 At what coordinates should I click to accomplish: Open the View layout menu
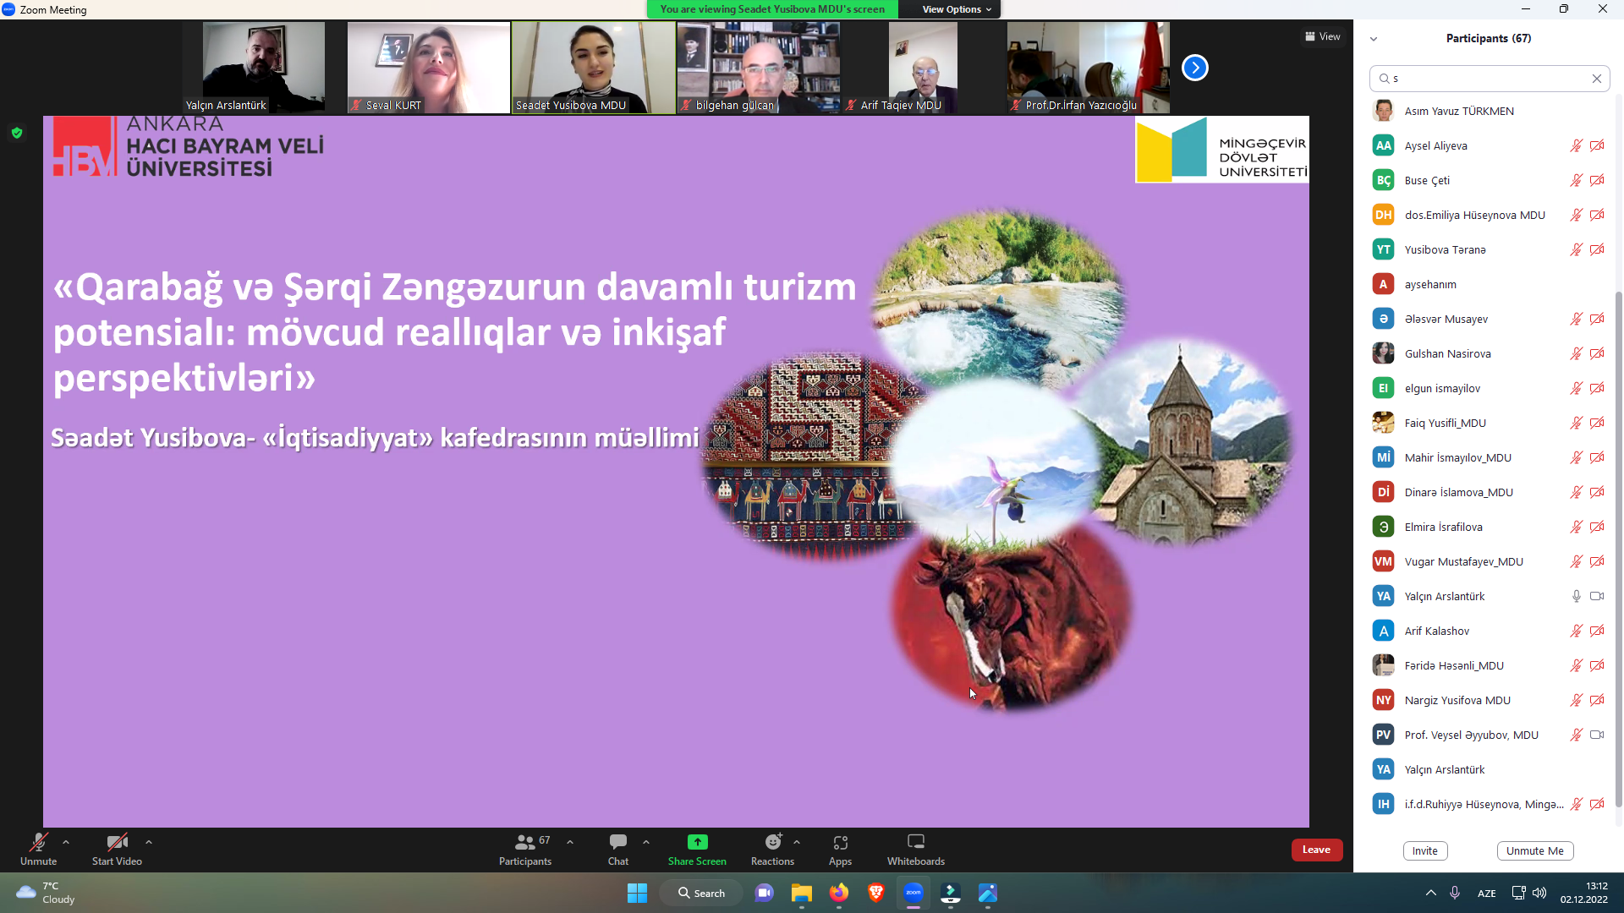[x=1322, y=36]
